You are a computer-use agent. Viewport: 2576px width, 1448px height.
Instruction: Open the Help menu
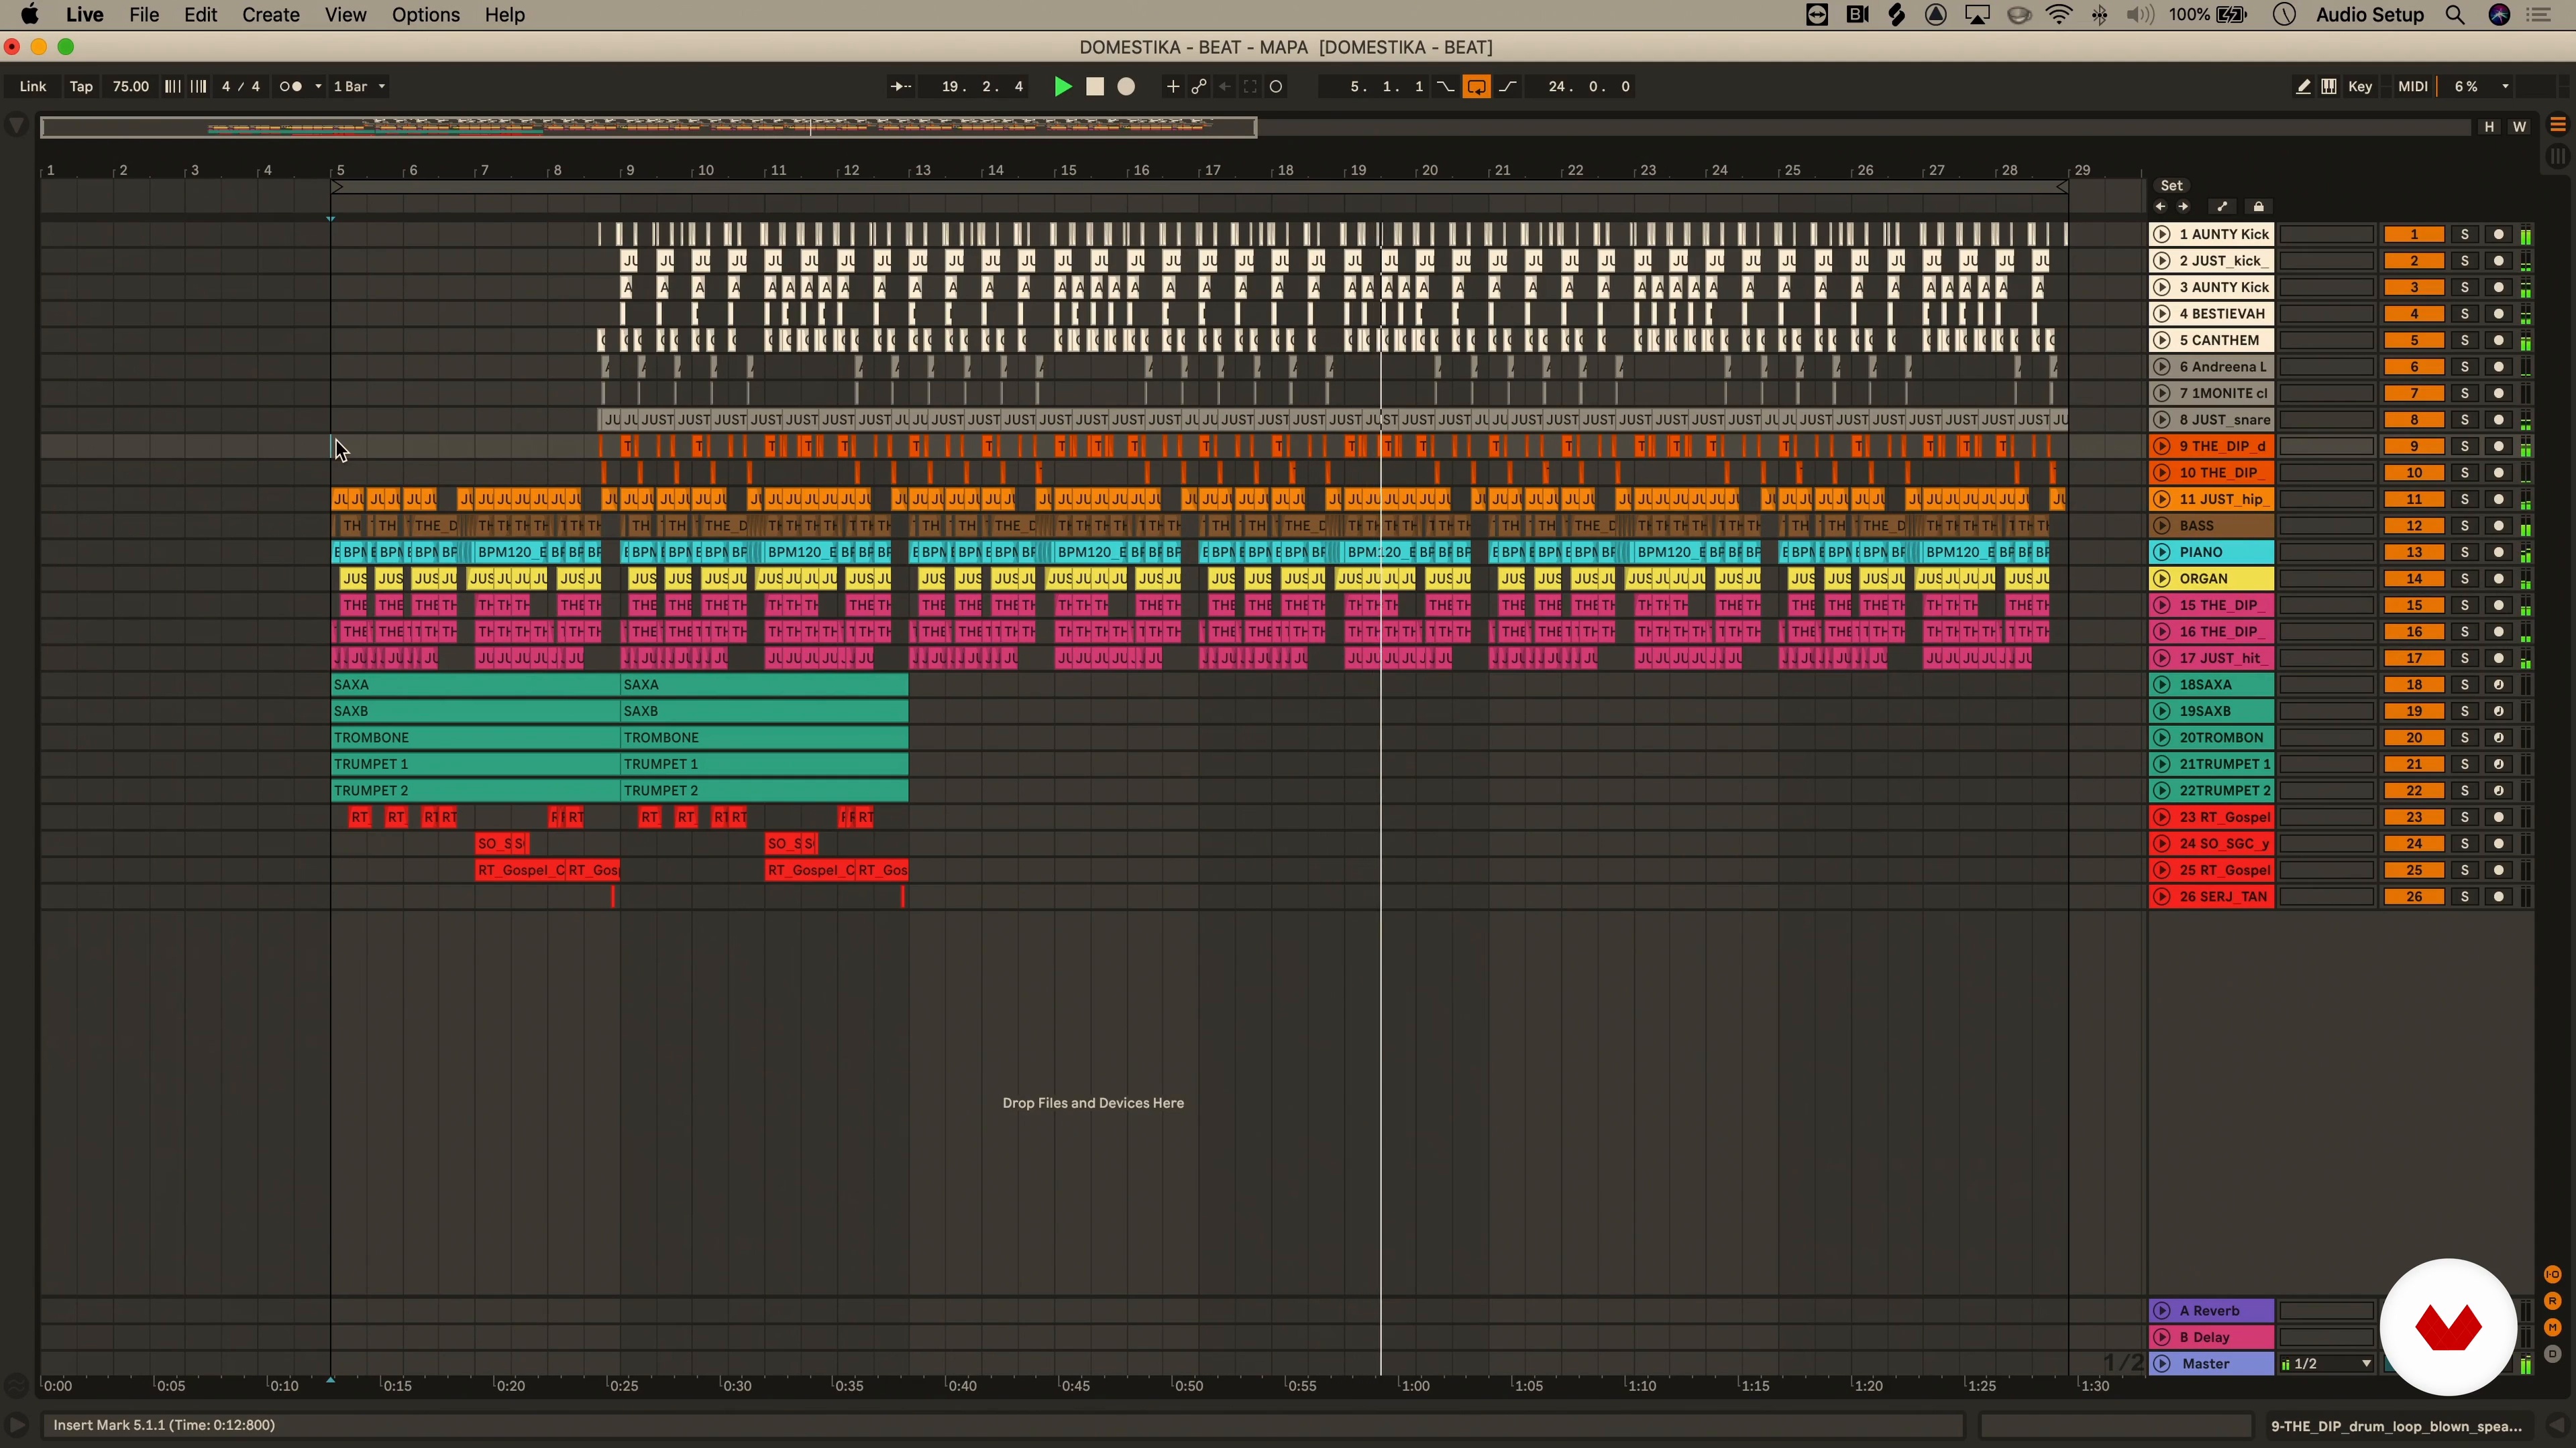pos(505,15)
